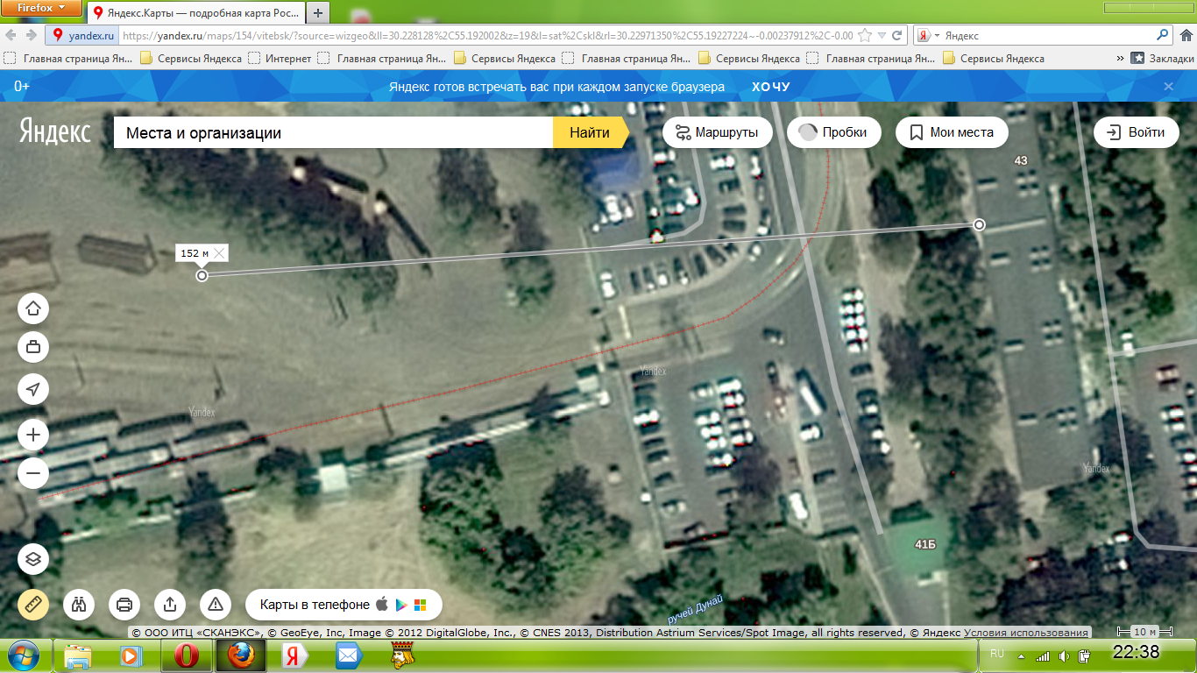
Task: Toggle the Пробки traffic layer
Action: (x=832, y=132)
